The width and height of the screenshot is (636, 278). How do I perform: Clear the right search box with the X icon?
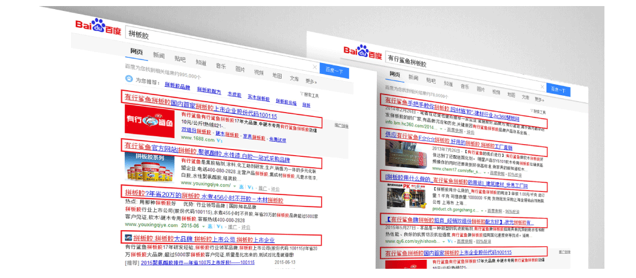(x=541, y=86)
